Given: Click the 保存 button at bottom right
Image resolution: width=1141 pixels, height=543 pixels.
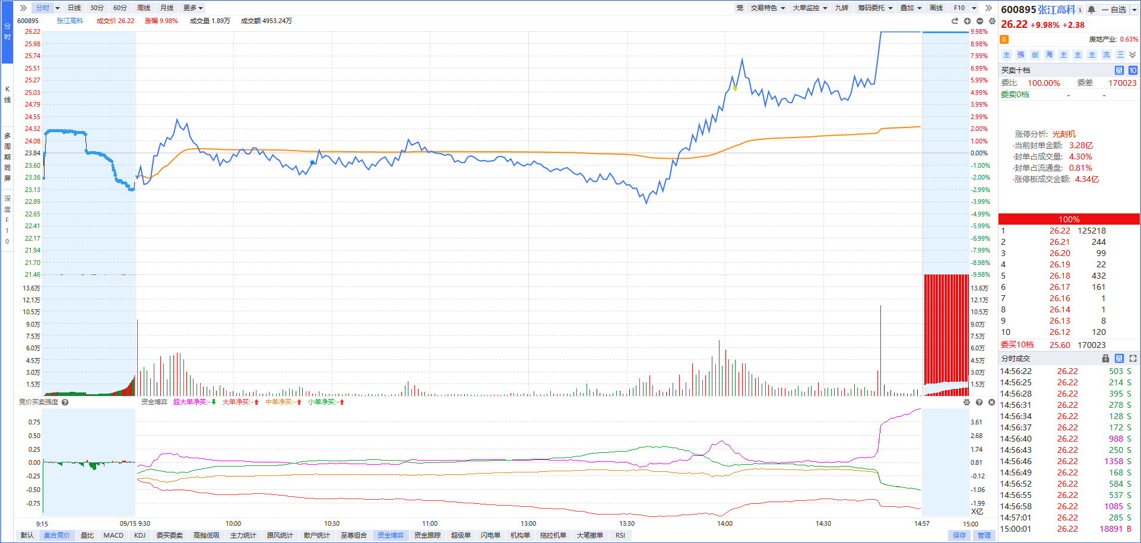Looking at the screenshot, I should (x=959, y=535).
